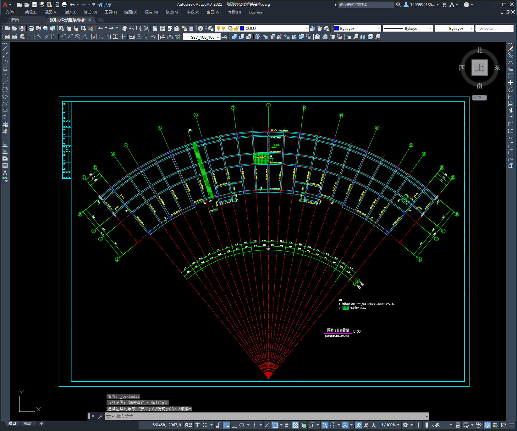Screen dimensions: 517x431
Task: Click the customization wrench icon by command line
Action: tap(101, 416)
